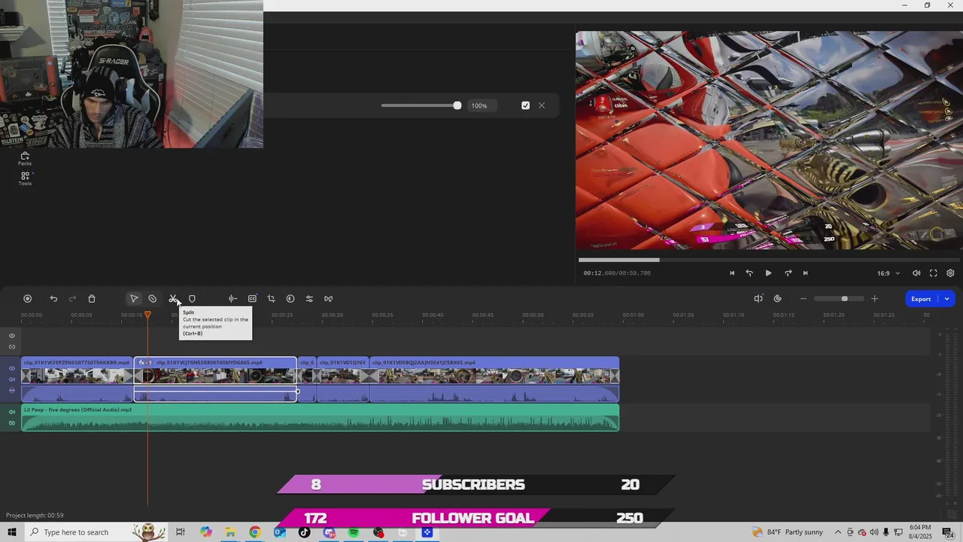Image resolution: width=963 pixels, height=542 pixels.
Task: Select the pointer selection tool
Action: click(134, 299)
